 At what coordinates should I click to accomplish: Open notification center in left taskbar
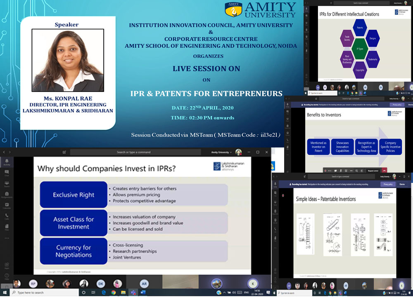268,292
